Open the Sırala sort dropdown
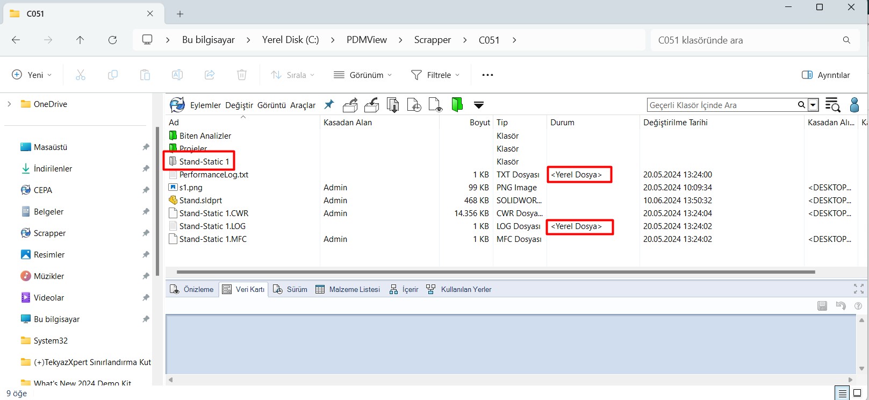Image resolution: width=869 pixels, height=400 pixels. (292, 75)
